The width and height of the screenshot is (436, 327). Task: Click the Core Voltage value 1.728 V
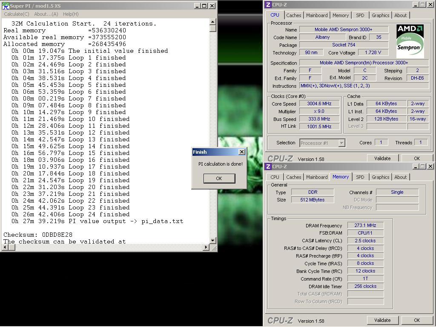(373, 52)
